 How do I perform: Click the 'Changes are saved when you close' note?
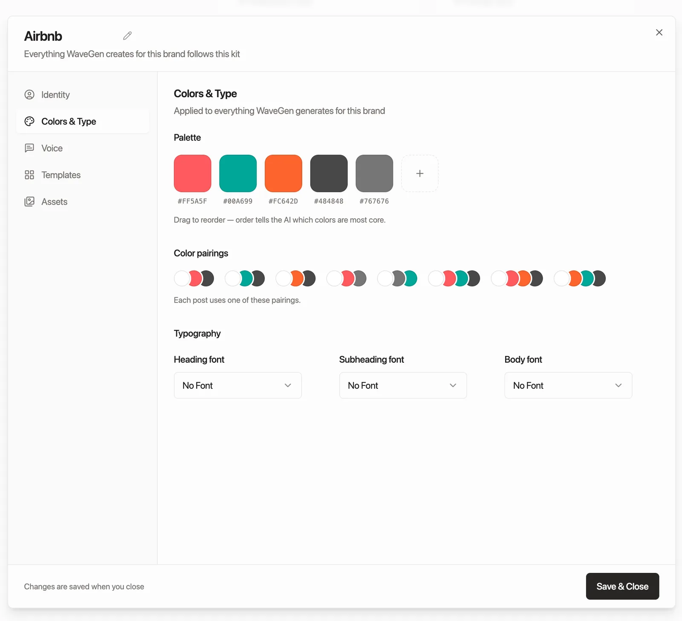[84, 586]
